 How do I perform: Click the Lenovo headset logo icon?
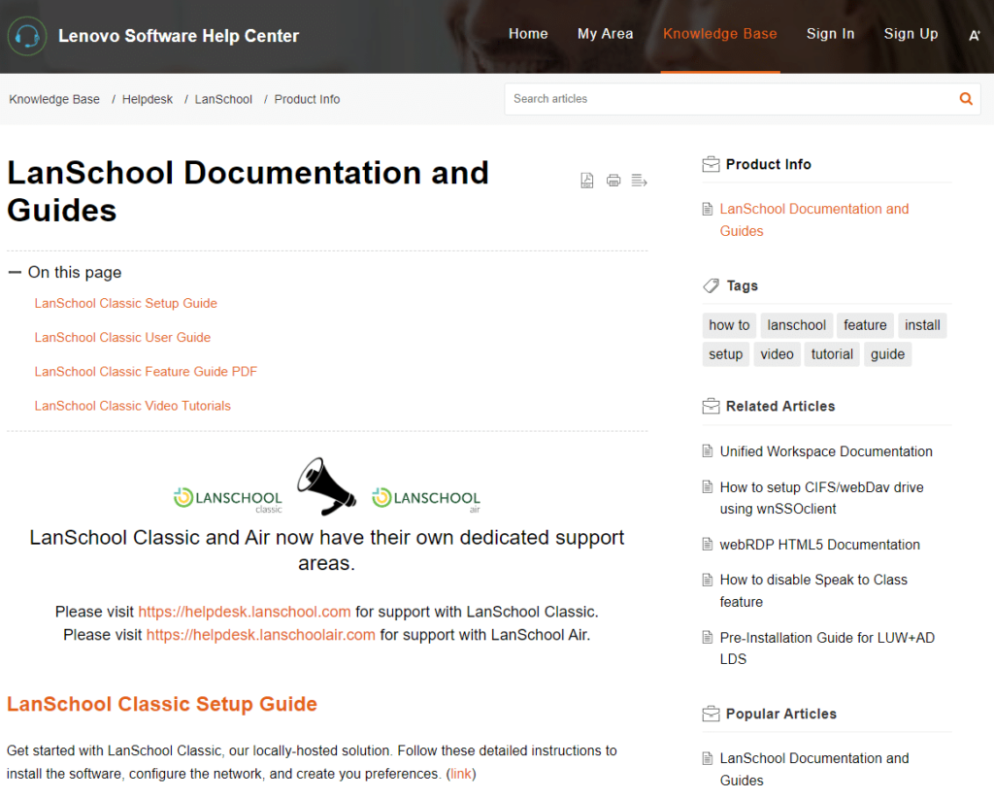pos(27,36)
